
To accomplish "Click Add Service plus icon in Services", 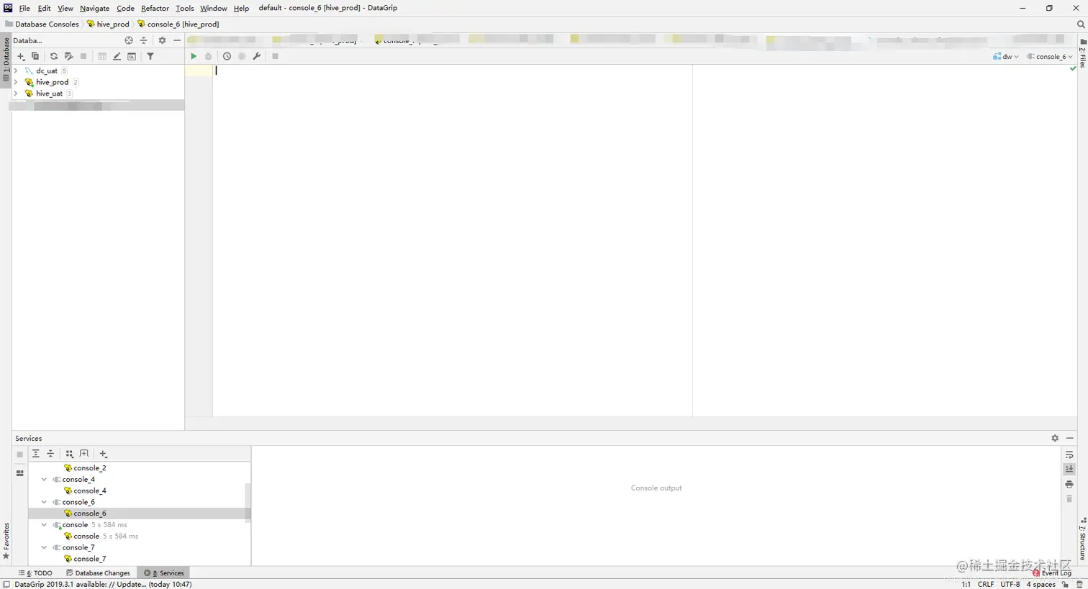I will click(103, 454).
